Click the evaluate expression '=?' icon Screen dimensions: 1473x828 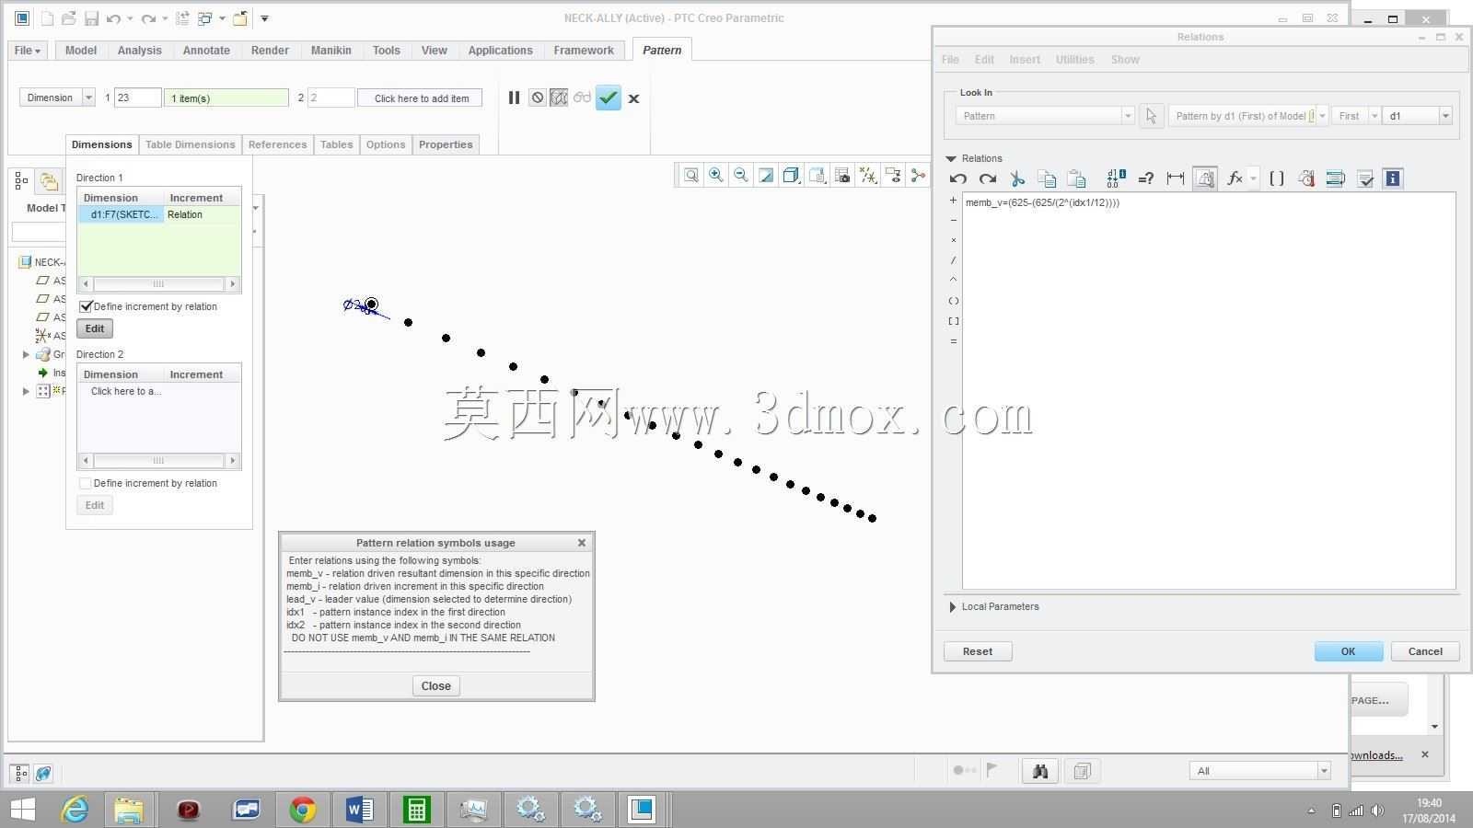tap(1146, 178)
